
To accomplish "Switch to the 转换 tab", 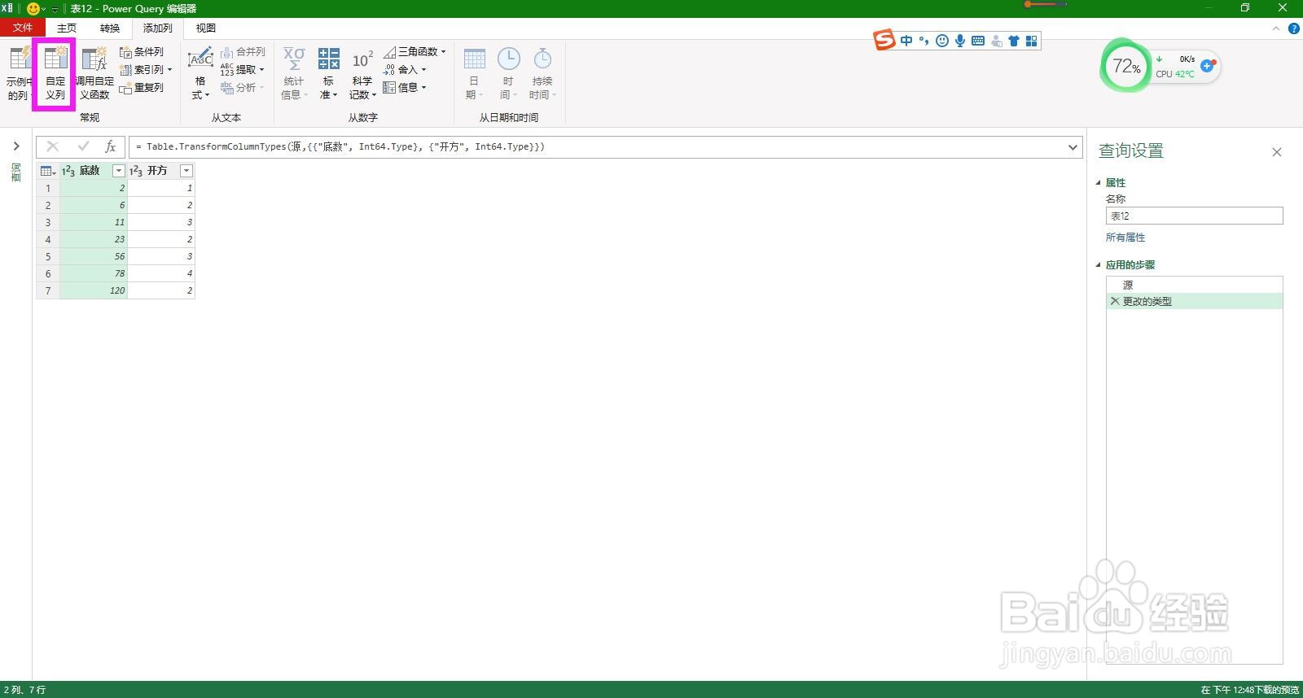I will (x=110, y=28).
